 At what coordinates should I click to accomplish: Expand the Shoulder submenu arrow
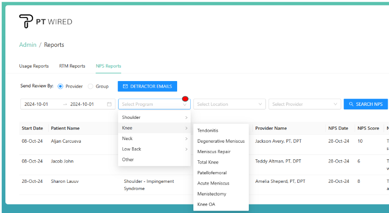tap(186, 118)
